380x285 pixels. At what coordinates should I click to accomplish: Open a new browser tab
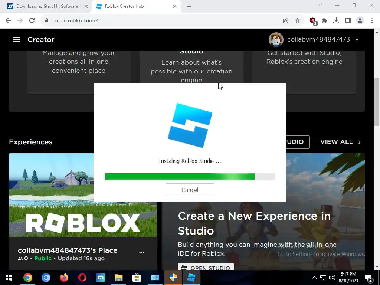(x=189, y=6)
